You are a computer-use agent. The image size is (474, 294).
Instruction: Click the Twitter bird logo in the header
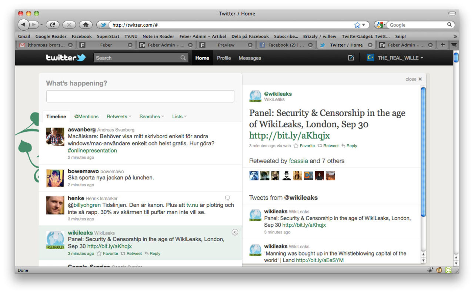pos(66,58)
